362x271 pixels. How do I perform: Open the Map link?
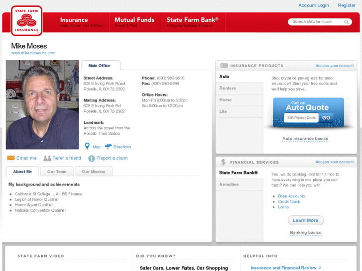pyautogui.click(x=97, y=147)
